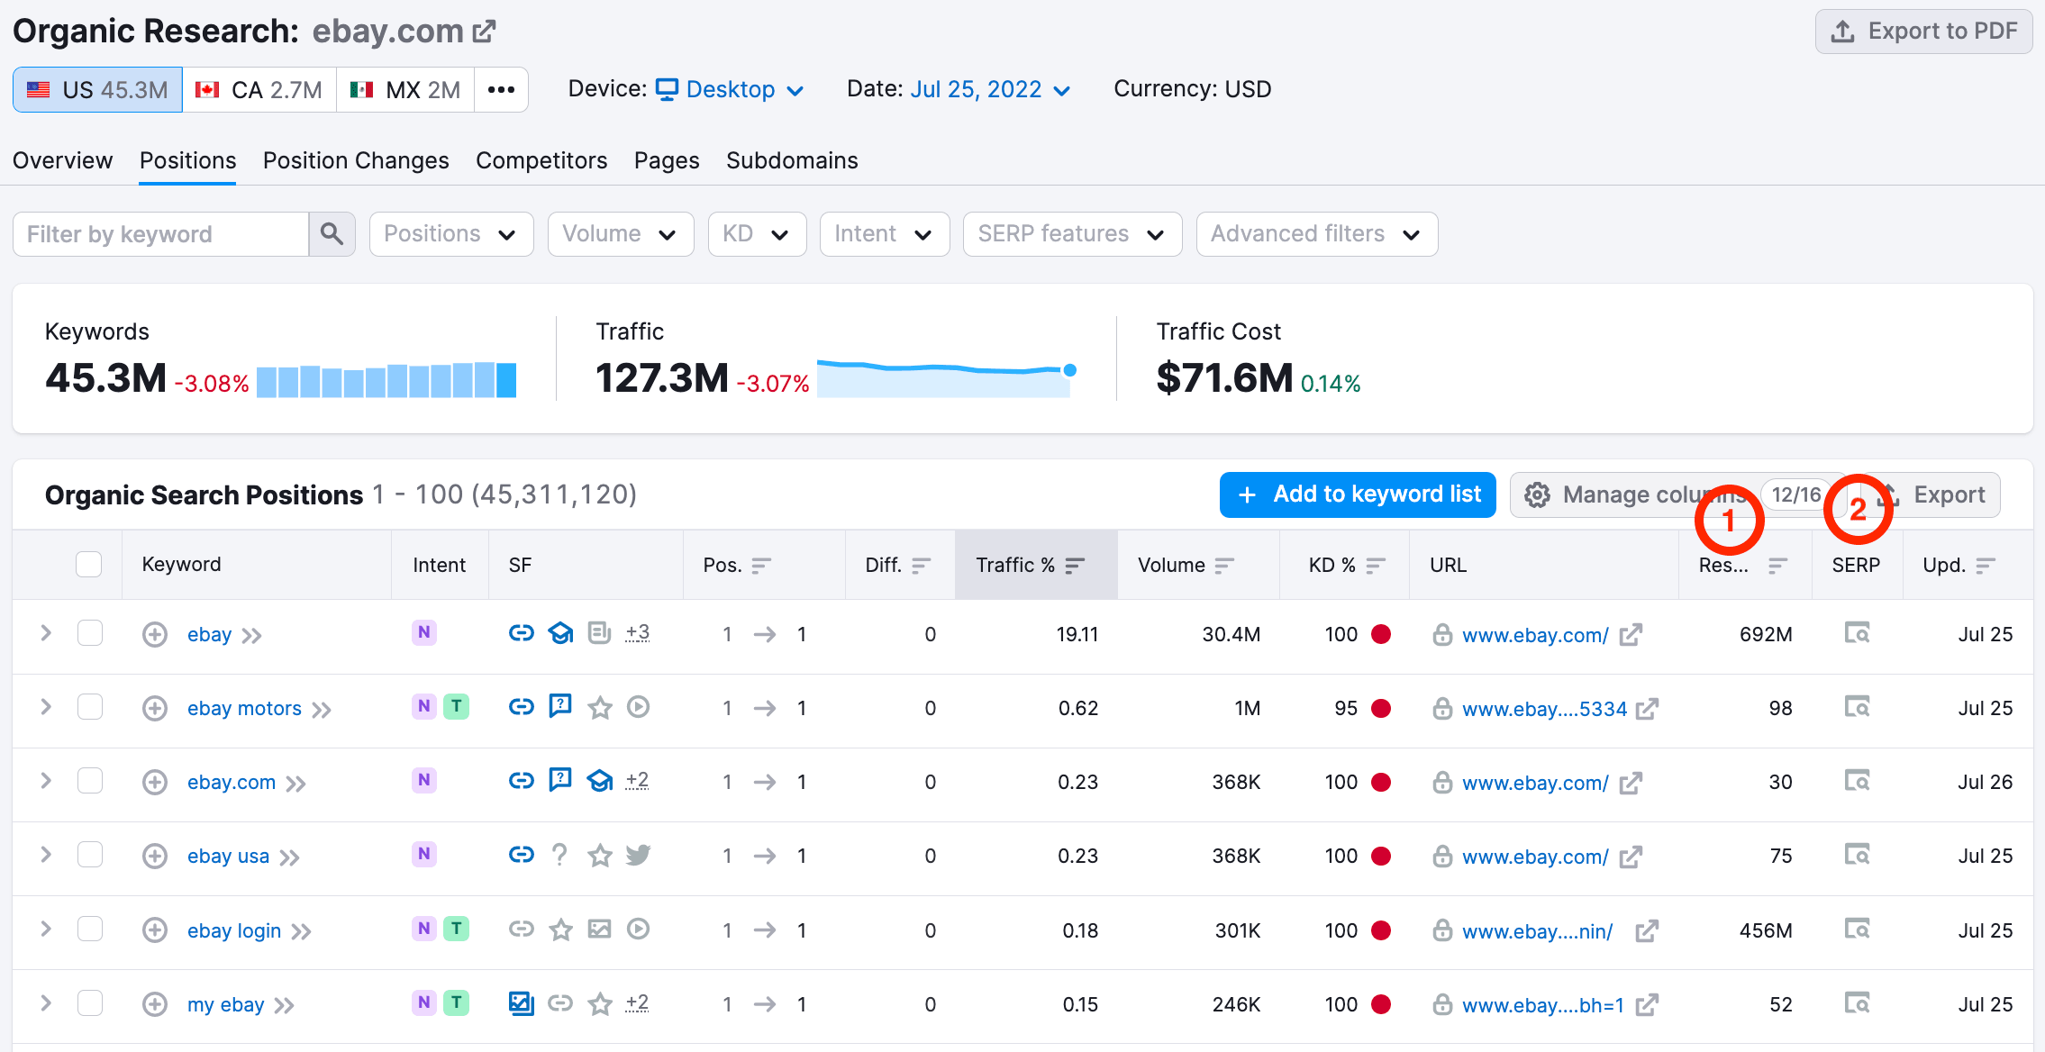2045x1052 pixels.
Task: Open the Positions filter dropdown
Action: pos(451,234)
